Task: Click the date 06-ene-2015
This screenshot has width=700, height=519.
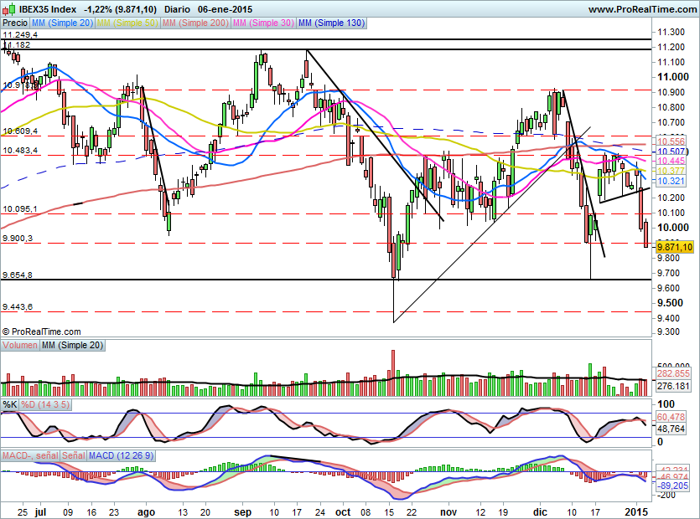Action: [225, 9]
